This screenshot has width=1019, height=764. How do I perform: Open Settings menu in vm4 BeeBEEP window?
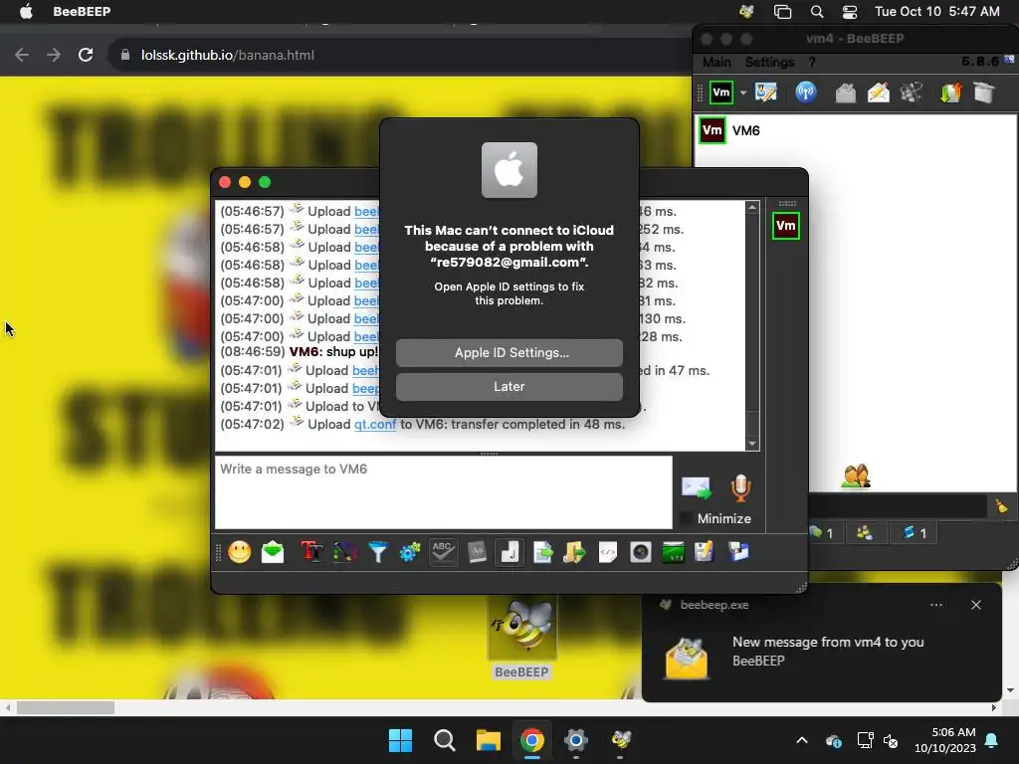(x=769, y=63)
